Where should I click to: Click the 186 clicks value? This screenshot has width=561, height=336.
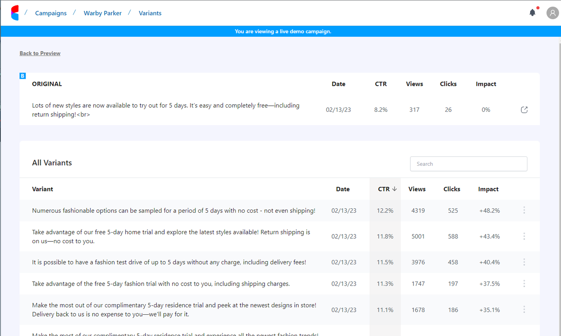tap(453, 309)
